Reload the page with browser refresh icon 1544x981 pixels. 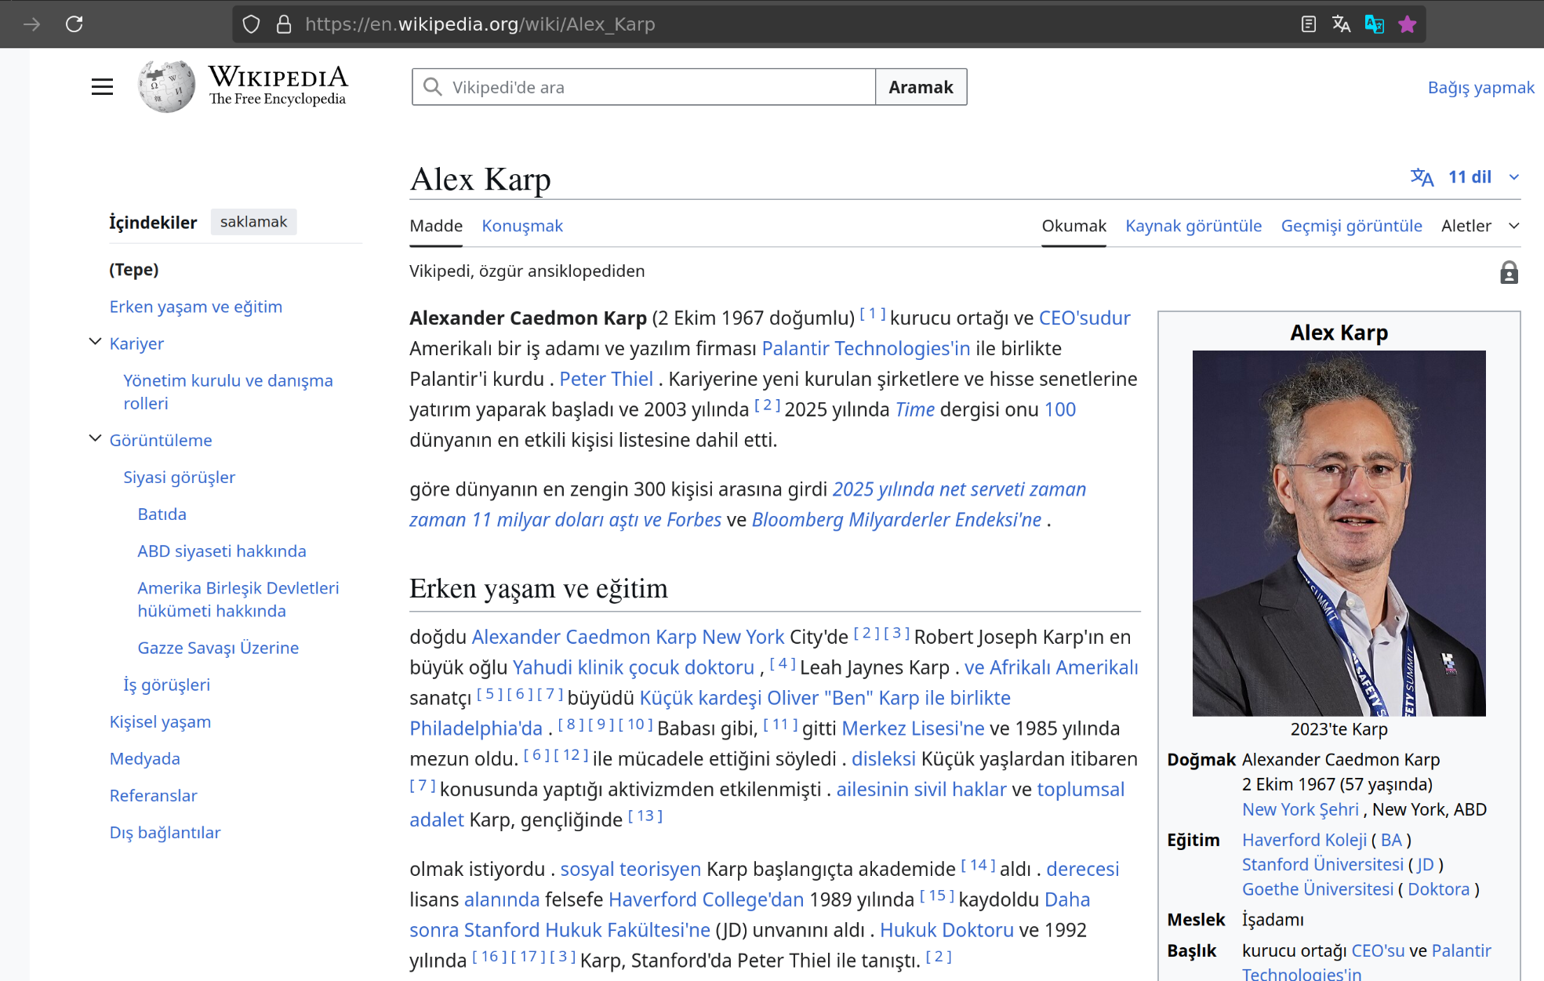pyautogui.click(x=74, y=24)
